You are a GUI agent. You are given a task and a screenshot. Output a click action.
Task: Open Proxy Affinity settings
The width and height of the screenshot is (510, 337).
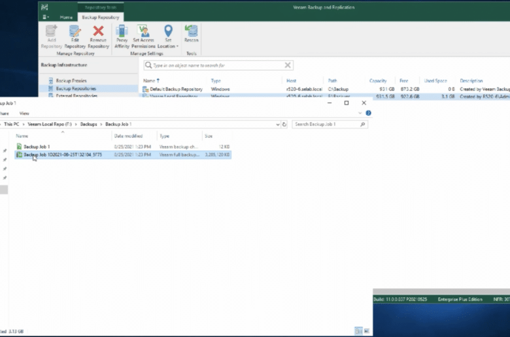[x=122, y=37]
